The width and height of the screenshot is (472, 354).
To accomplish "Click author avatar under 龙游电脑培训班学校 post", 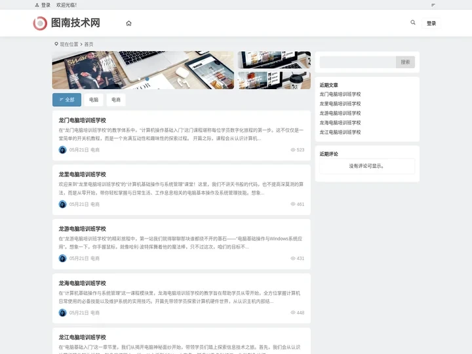I will [63, 258].
